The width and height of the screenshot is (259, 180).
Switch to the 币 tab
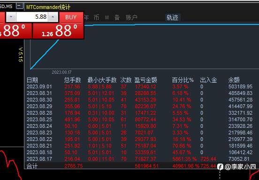click(x=97, y=17)
